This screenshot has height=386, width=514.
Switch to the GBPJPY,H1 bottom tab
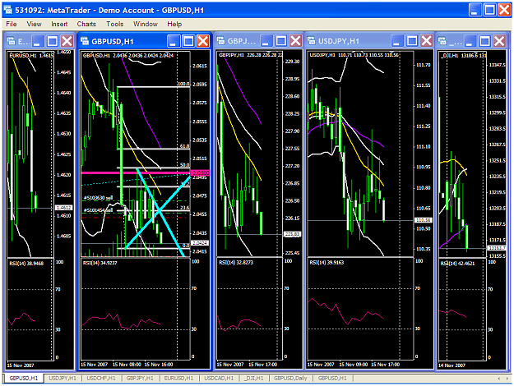[140, 378]
